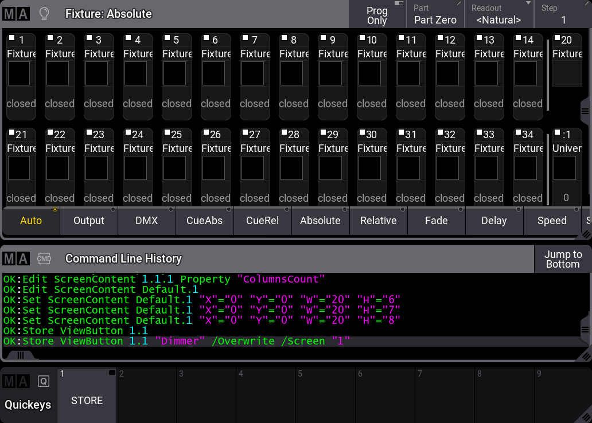Click the lightbulb icon beside Fixture title
Screen dimensions: 592x423
(x=44, y=14)
